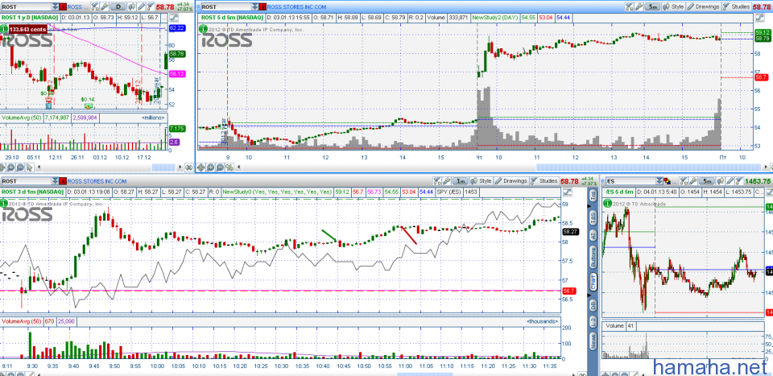Open symbol dropdown in 1m ROST chart
The image size is (773, 376).
(55, 181)
